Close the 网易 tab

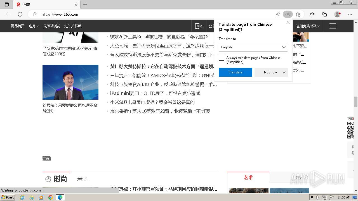point(76,4)
